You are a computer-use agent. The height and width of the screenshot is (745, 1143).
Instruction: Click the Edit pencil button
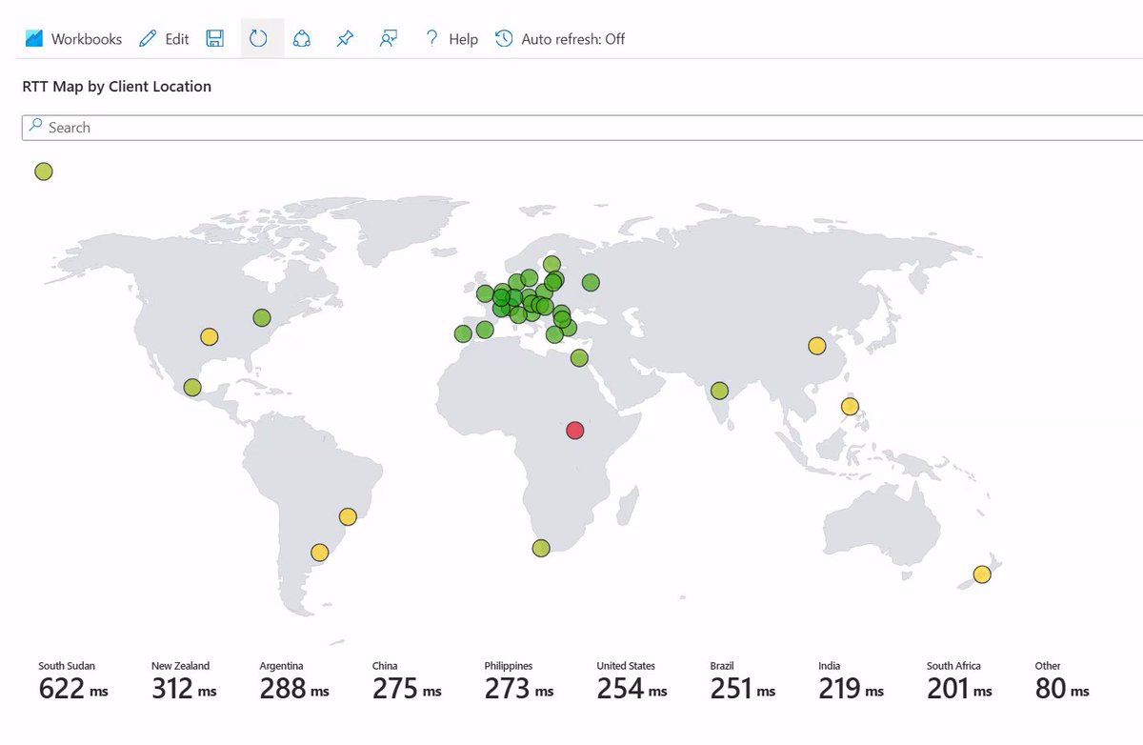tap(164, 39)
